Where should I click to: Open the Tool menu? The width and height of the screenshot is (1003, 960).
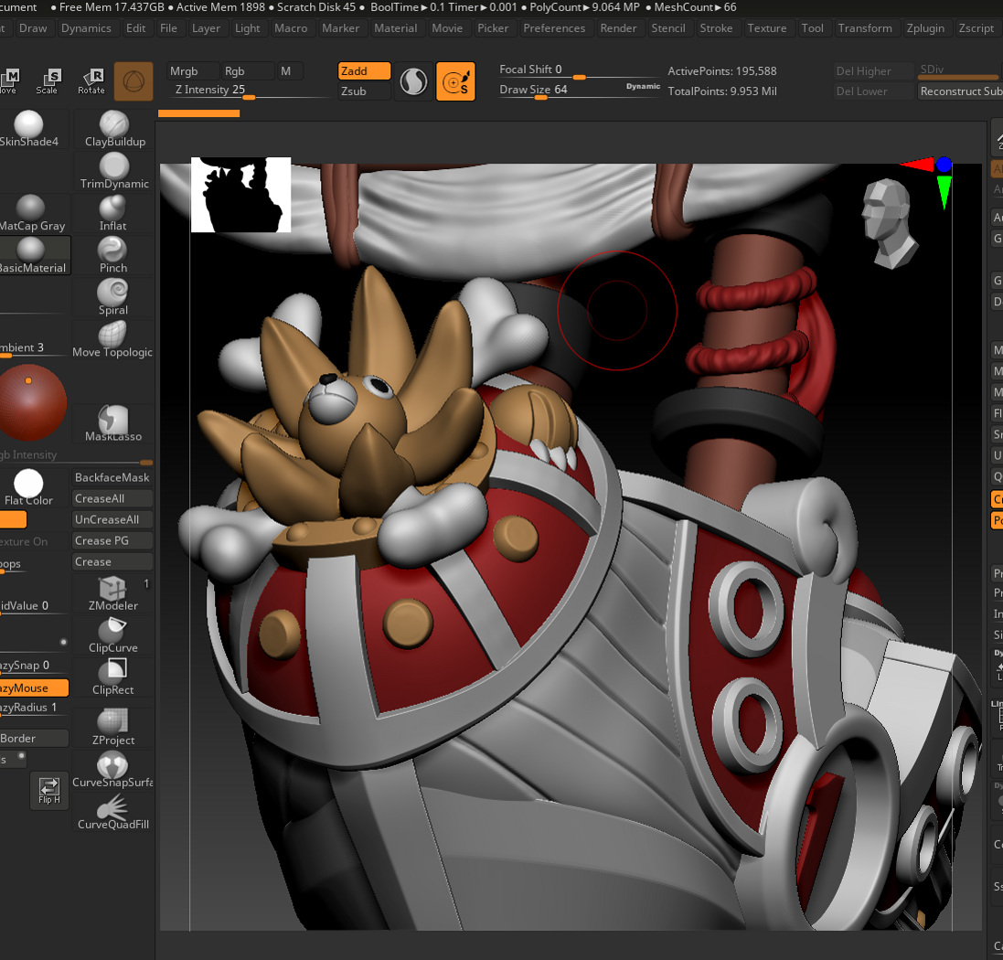pyautogui.click(x=813, y=28)
